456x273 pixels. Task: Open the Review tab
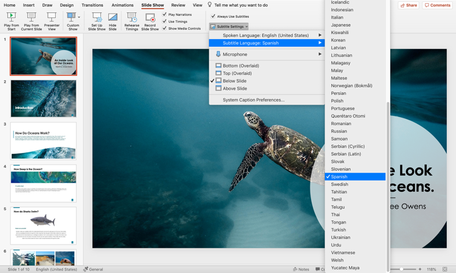178,5
